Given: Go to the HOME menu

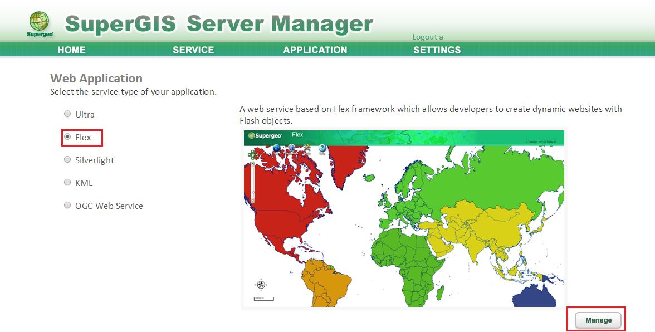Looking at the screenshot, I should [72, 50].
